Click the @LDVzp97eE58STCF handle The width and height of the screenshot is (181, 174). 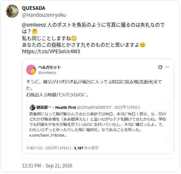pyautogui.click(x=94, y=107)
